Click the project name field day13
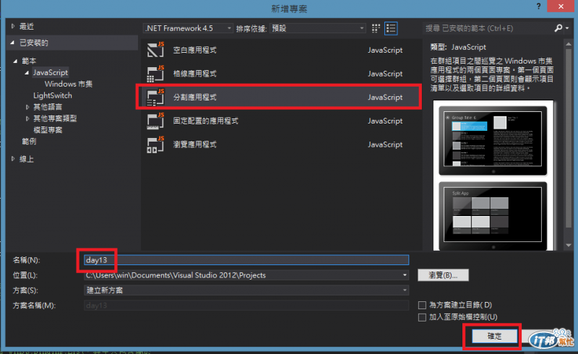 click(246, 260)
